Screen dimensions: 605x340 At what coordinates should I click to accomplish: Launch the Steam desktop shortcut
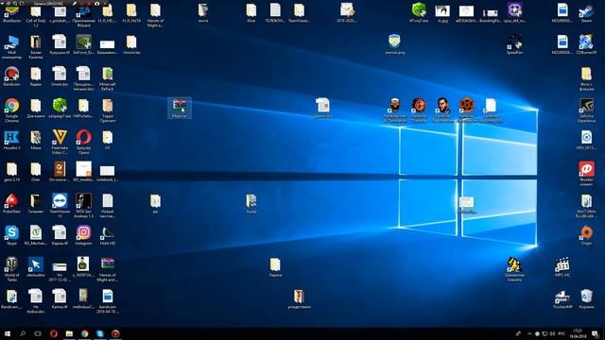point(586,13)
